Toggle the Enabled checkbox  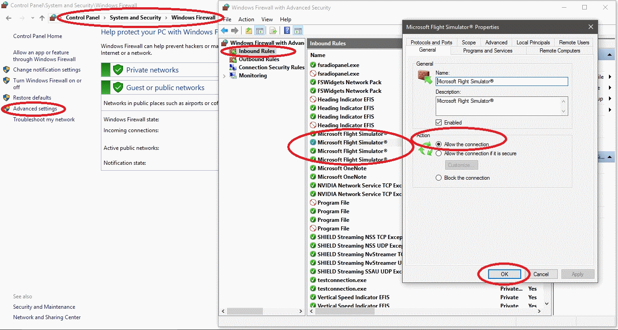[x=438, y=123]
